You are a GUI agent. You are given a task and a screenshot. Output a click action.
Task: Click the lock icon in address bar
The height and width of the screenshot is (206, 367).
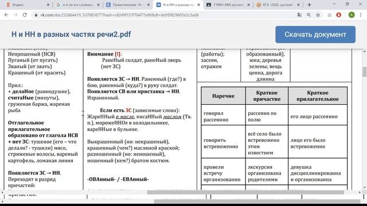(36, 15)
